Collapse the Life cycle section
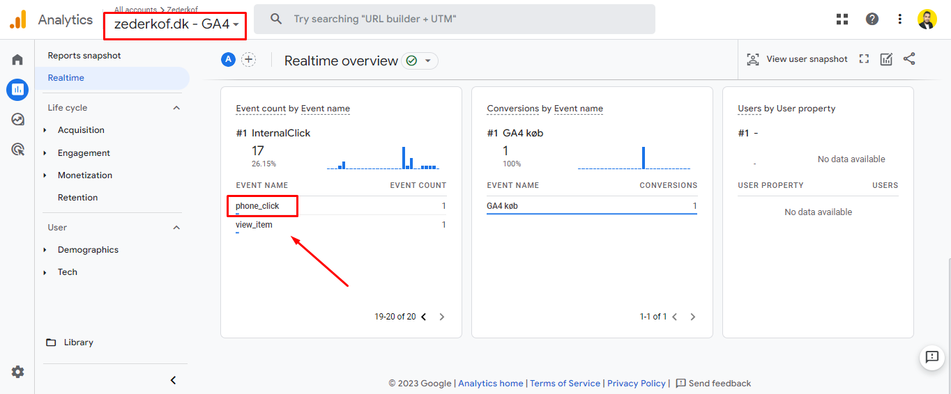Image resolution: width=951 pixels, height=394 pixels. 176,108
